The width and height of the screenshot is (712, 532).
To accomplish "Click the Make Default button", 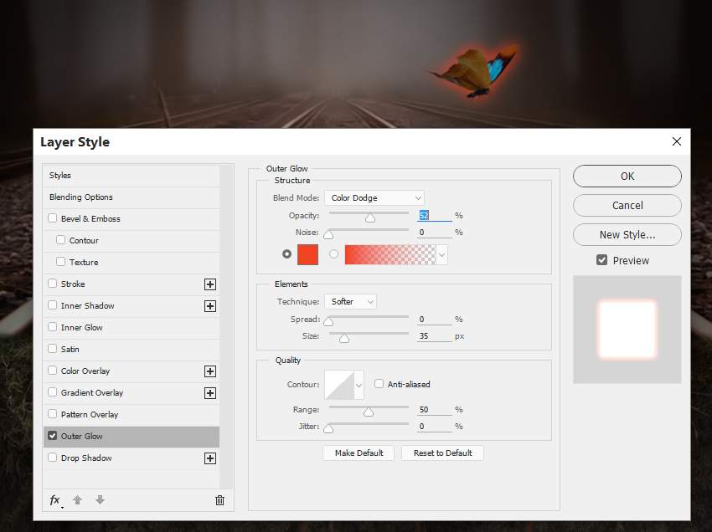I will pyautogui.click(x=359, y=453).
